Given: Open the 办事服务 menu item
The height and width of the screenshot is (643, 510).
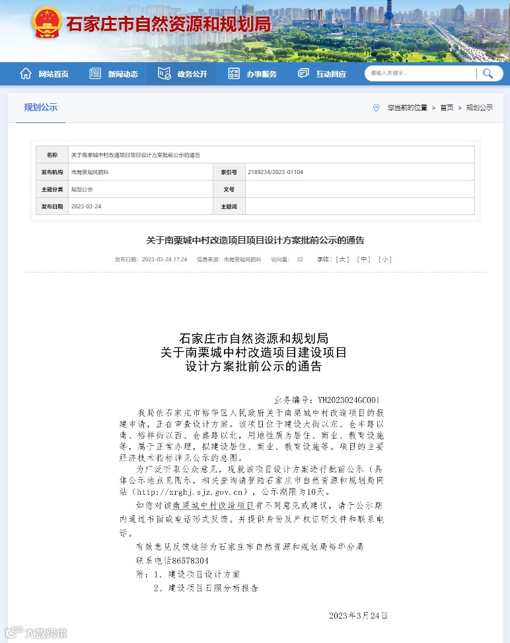Looking at the screenshot, I should pyautogui.click(x=262, y=74).
